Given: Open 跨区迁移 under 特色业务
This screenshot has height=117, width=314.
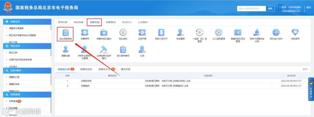Looking at the screenshot, I should [13, 53].
